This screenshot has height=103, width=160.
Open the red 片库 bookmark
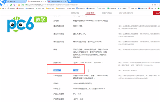pos(152,9)
